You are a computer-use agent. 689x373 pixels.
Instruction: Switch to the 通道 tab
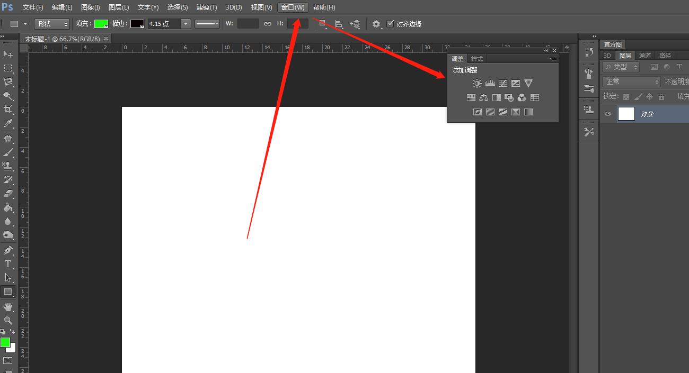coord(645,56)
